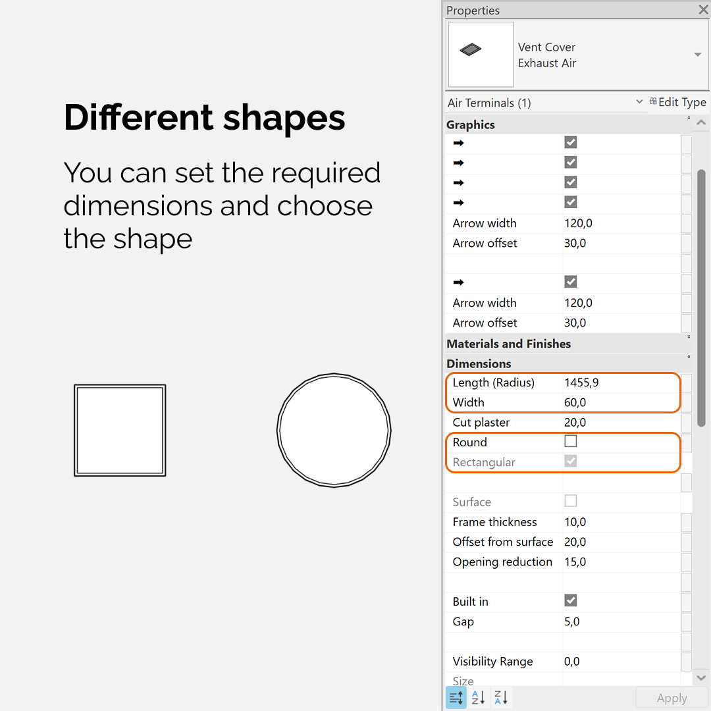Click the scroll up arrow of properties list
Viewport: 711px width, 711px height.
[701, 122]
